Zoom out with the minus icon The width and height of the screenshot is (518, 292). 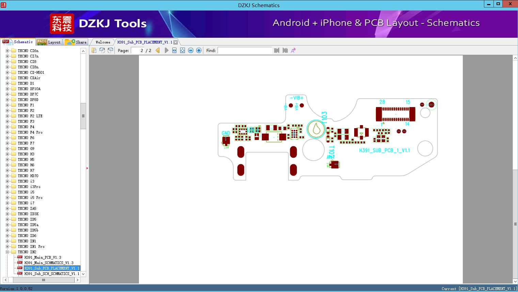click(191, 50)
